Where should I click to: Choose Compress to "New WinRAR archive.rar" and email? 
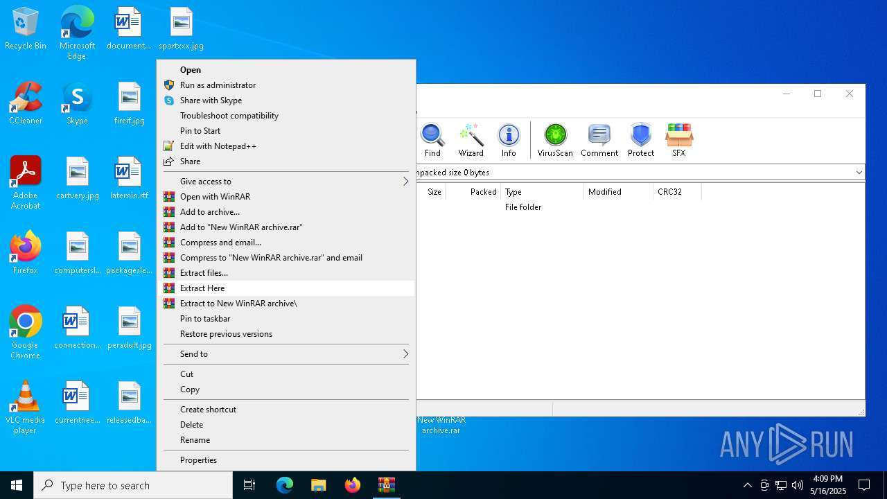point(286,258)
